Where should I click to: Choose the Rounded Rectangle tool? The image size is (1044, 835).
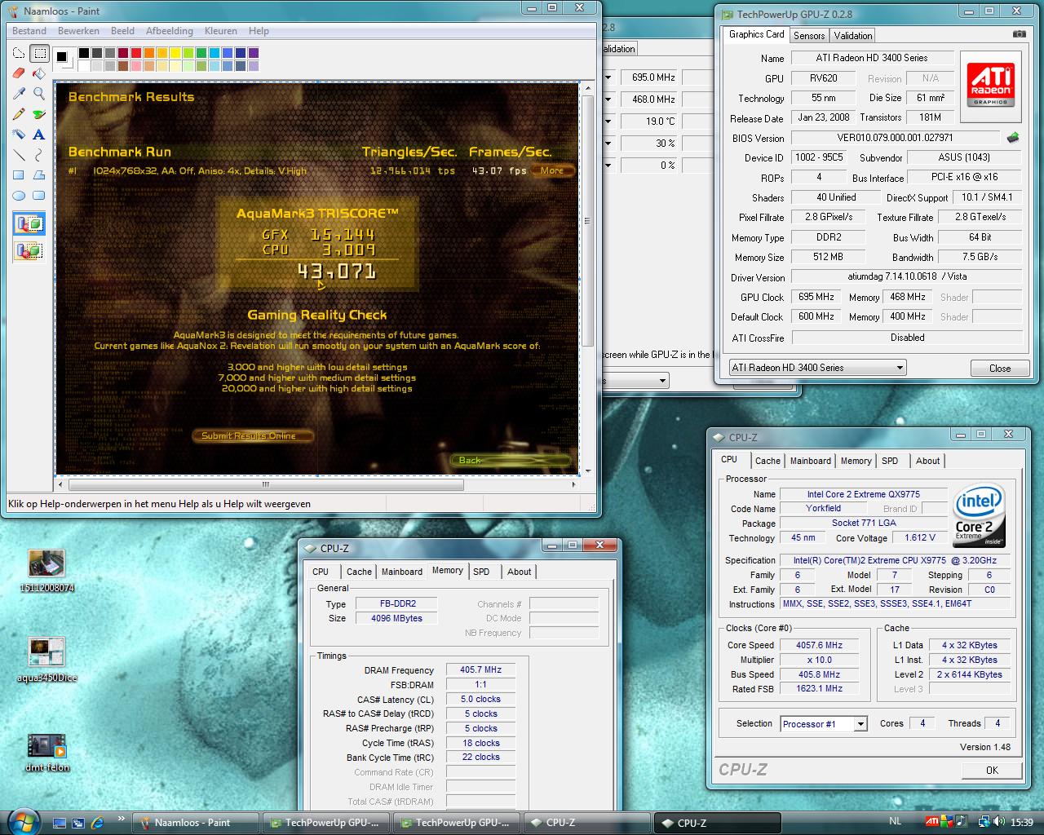pyautogui.click(x=38, y=196)
